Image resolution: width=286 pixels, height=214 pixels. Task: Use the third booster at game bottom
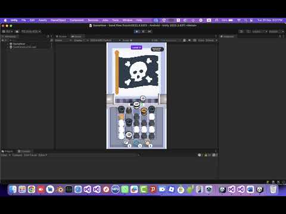[147, 143]
